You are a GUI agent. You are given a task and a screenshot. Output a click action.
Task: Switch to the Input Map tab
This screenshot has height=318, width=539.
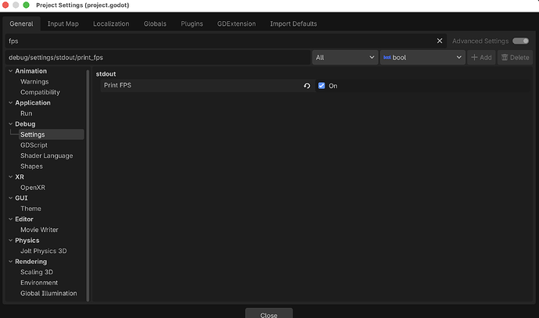click(63, 23)
